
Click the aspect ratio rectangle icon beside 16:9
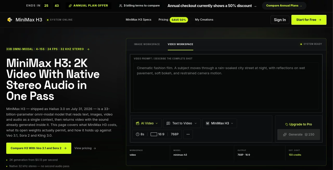click(x=154, y=134)
